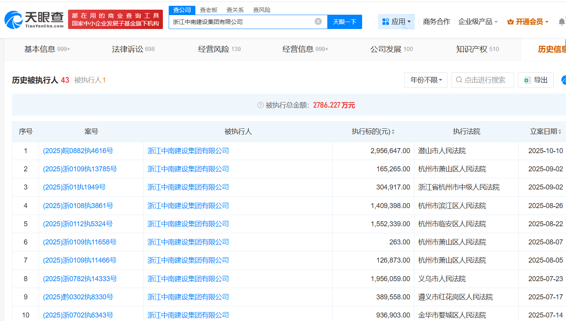Screen dimensions: 566x321
Task: Switch to the 被执行人 sub-tab
Action: coord(90,80)
